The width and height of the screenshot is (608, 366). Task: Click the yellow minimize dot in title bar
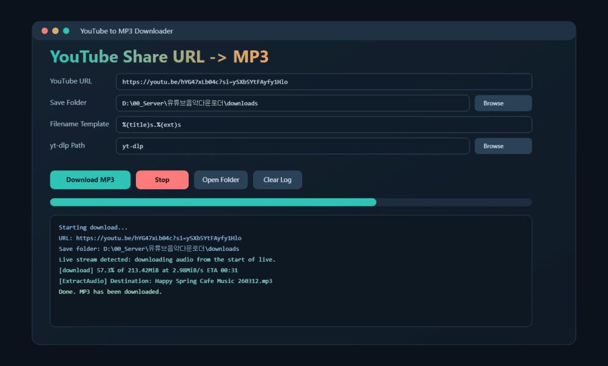pyautogui.click(x=55, y=31)
